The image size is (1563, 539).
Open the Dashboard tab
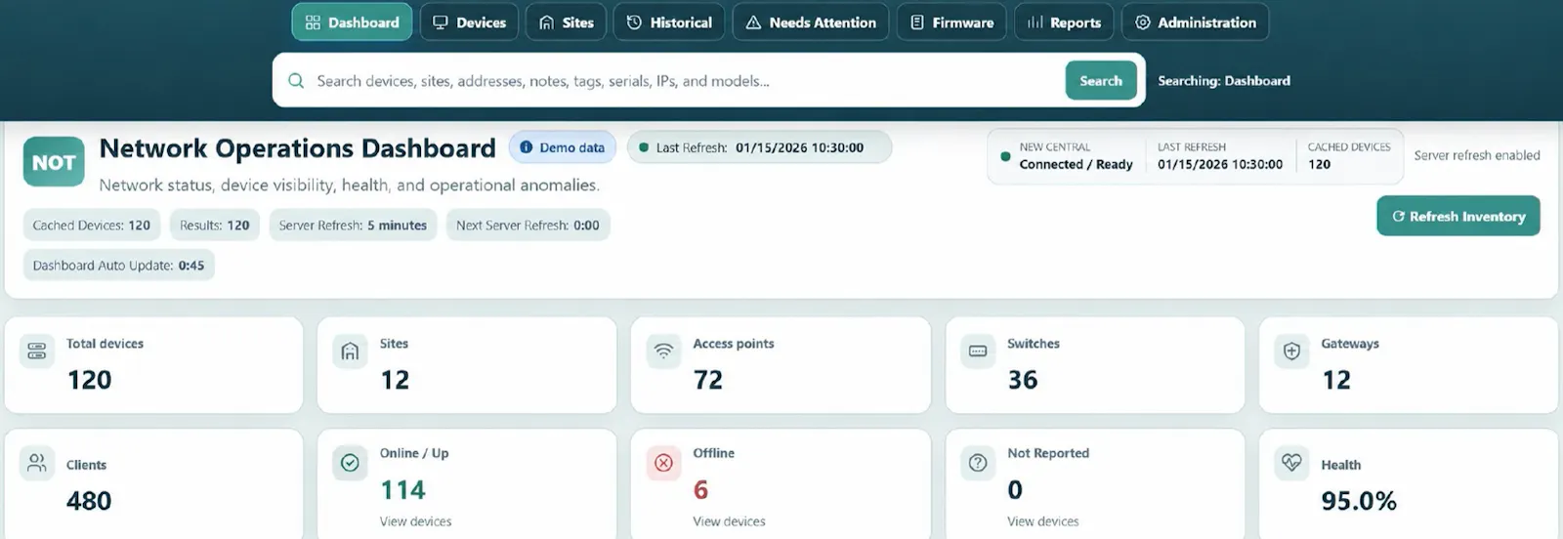352,22
